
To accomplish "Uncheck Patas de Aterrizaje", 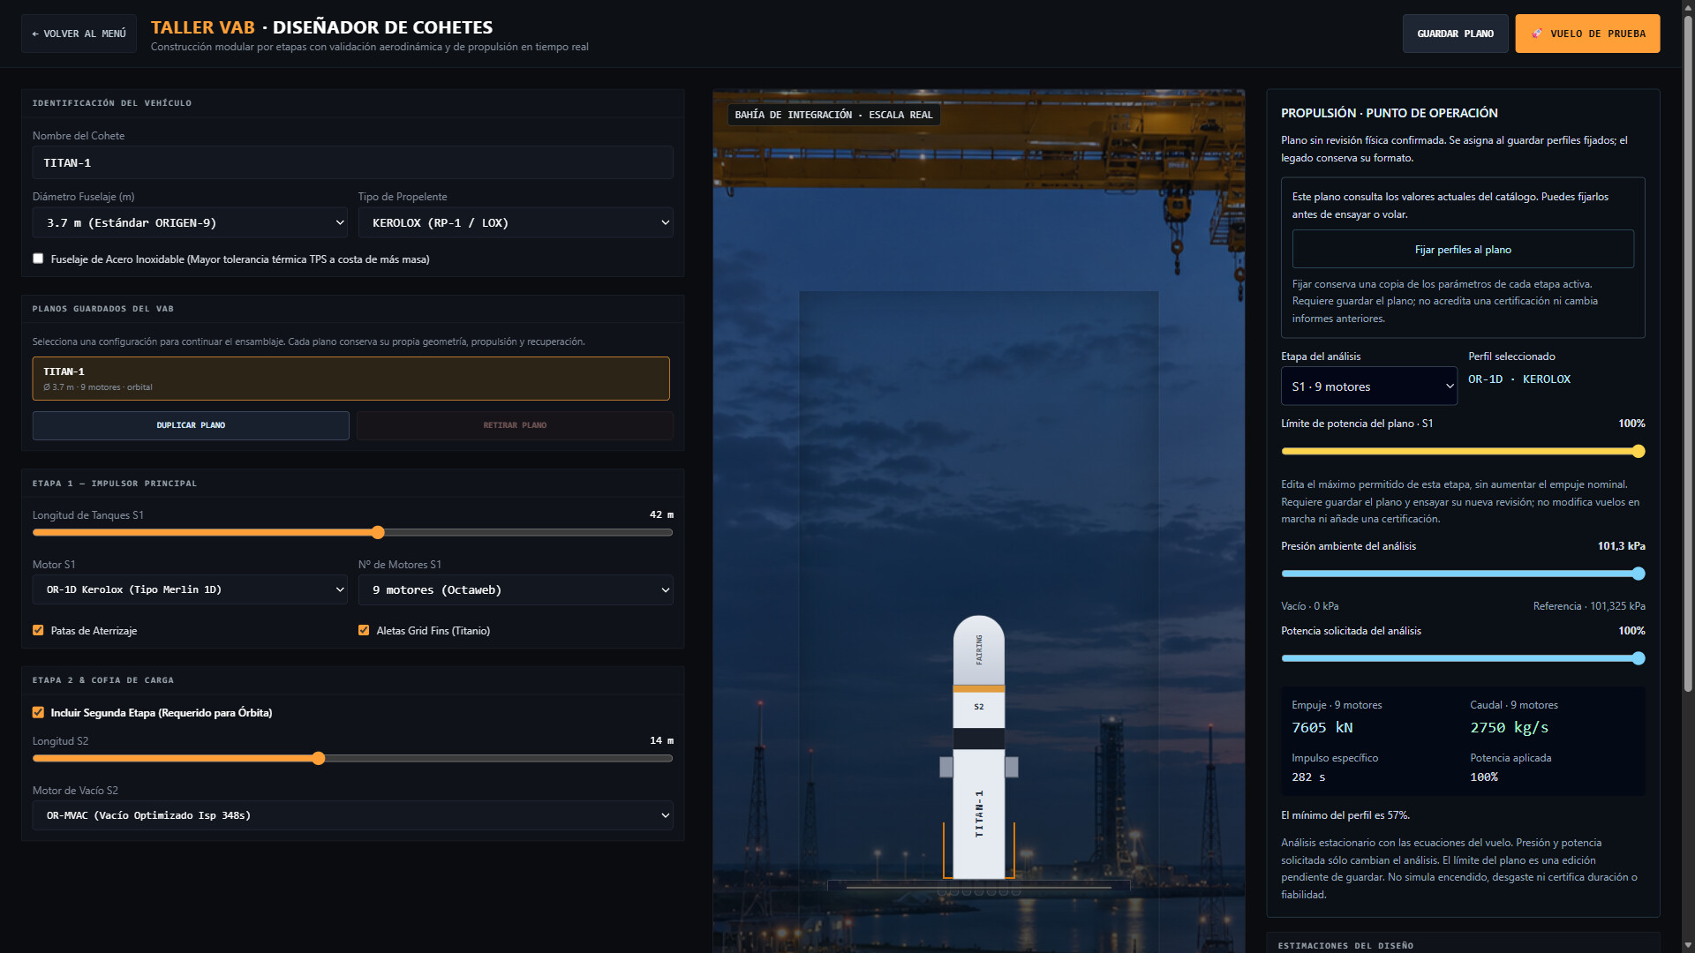I will [x=38, y=630].
